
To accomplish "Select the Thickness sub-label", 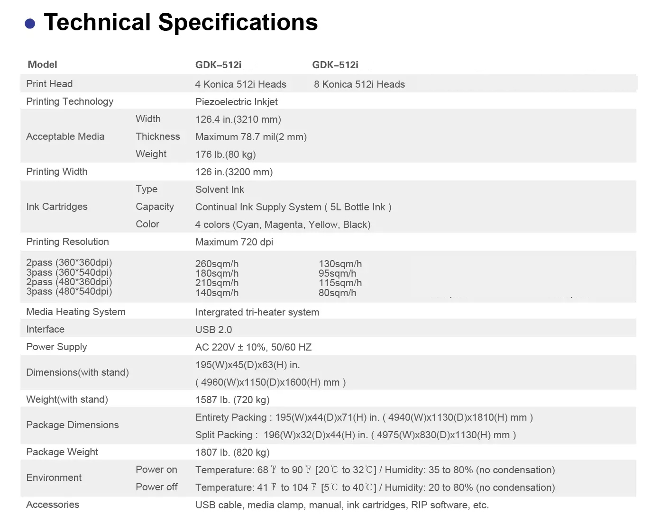I will click(157, 136).
